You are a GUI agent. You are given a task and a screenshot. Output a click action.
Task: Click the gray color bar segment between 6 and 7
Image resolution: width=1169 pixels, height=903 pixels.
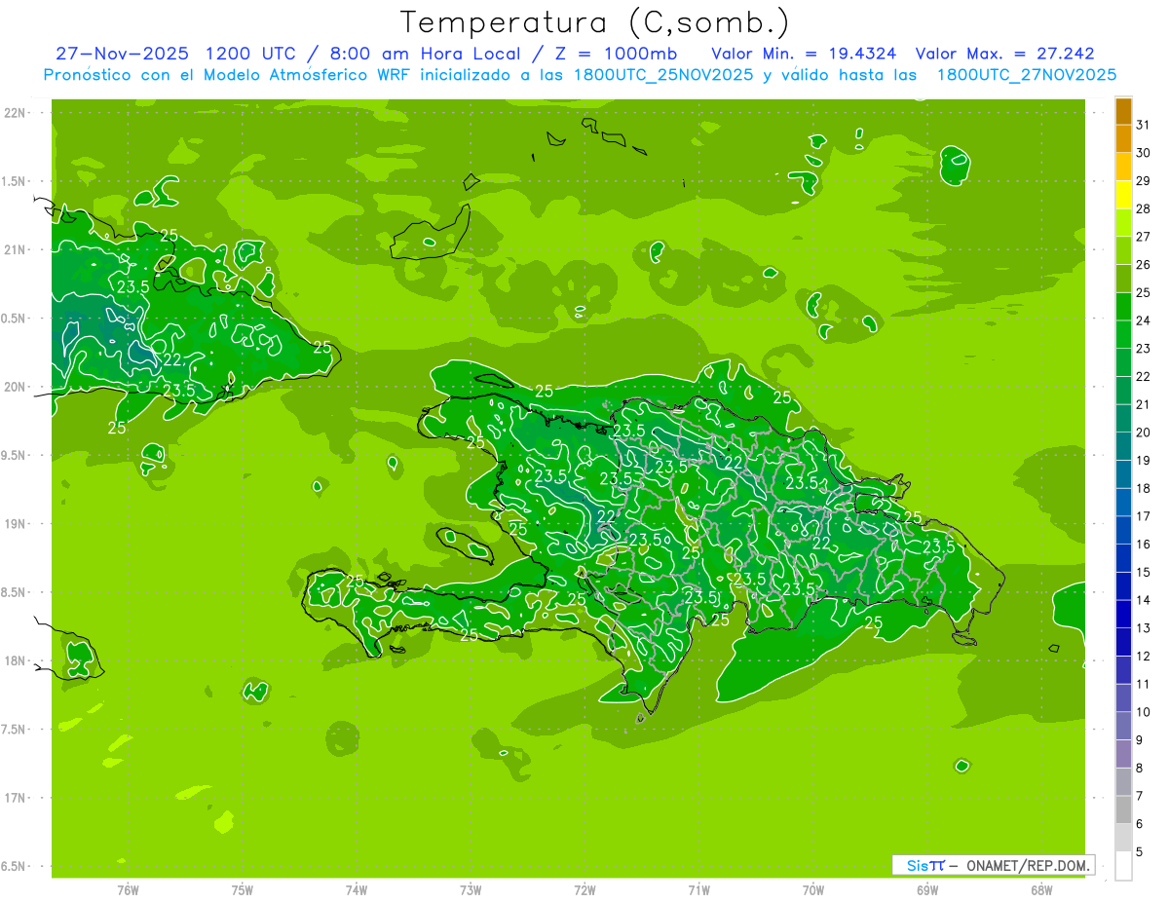tap(1123, 809)
